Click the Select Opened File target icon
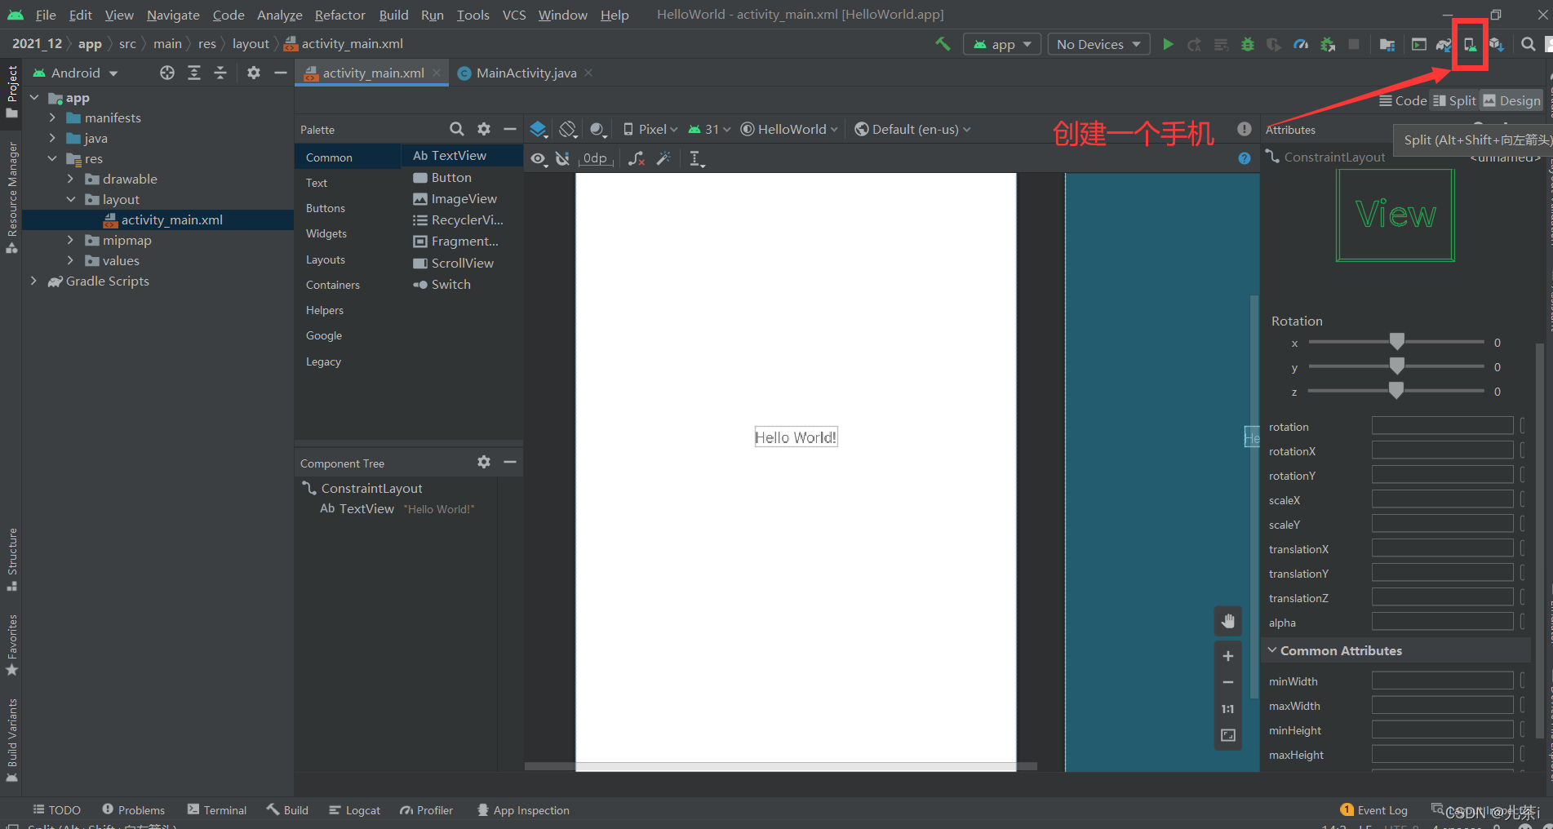 click(167, 73)
